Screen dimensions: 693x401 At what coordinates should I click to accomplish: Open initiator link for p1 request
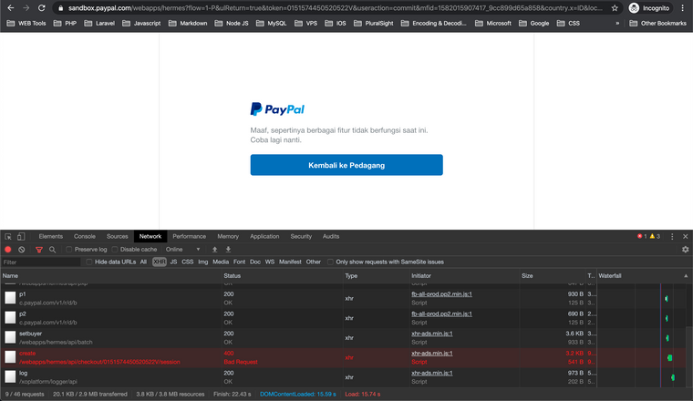coord(441,294)
